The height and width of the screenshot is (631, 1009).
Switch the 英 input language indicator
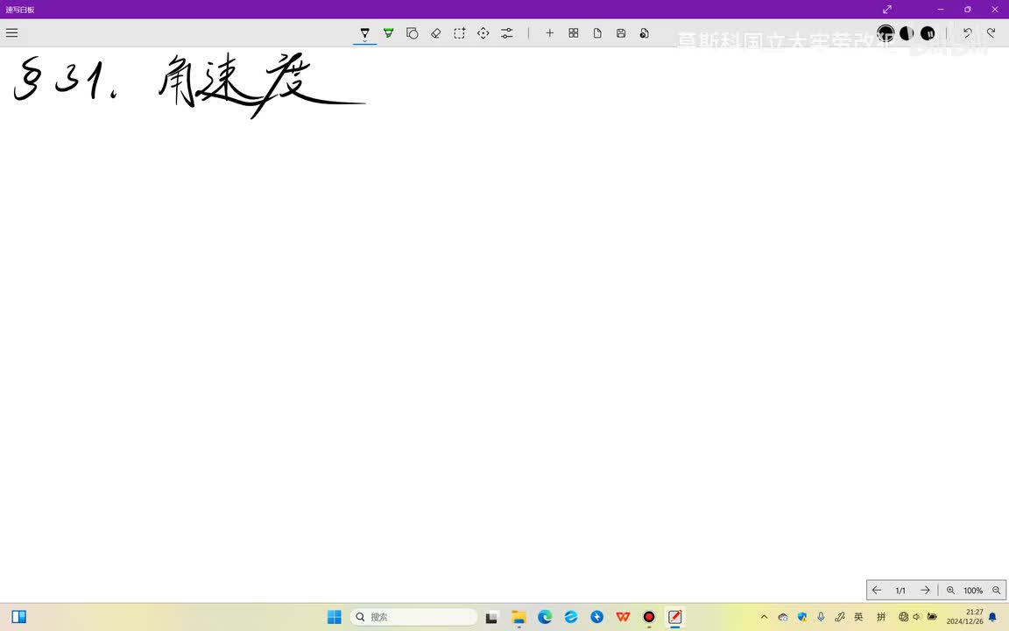pyautogui.click(x=858, y=617)
